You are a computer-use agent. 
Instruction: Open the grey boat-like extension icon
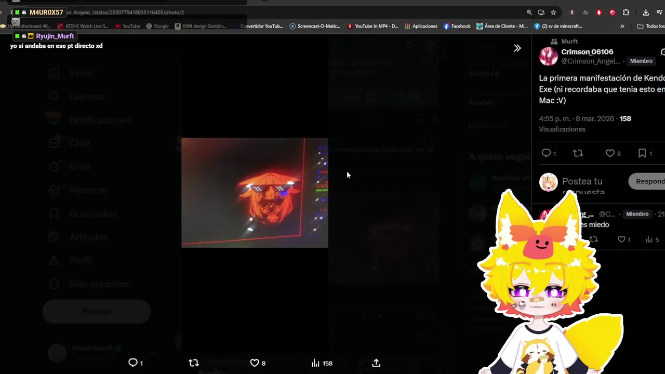pyautogui.click(x=586, y=12)
